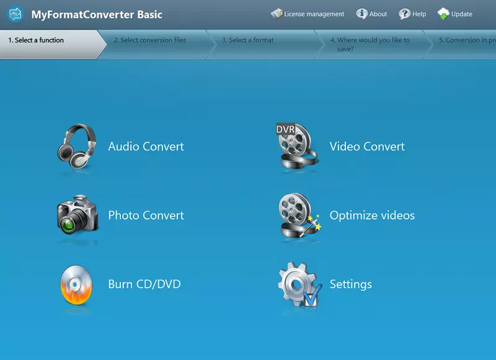Open the DVR film reel Video Convert icon
Viewport: 496px width, 360px height.
(298, 146)
